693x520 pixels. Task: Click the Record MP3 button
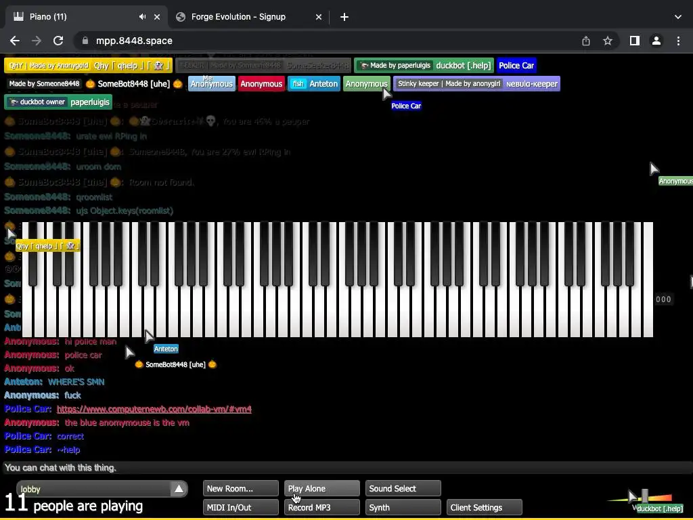[x=321, y=508]
